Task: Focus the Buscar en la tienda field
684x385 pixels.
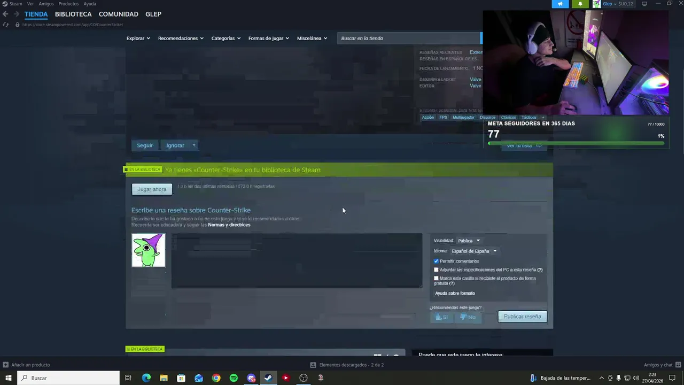Action: 409,38
